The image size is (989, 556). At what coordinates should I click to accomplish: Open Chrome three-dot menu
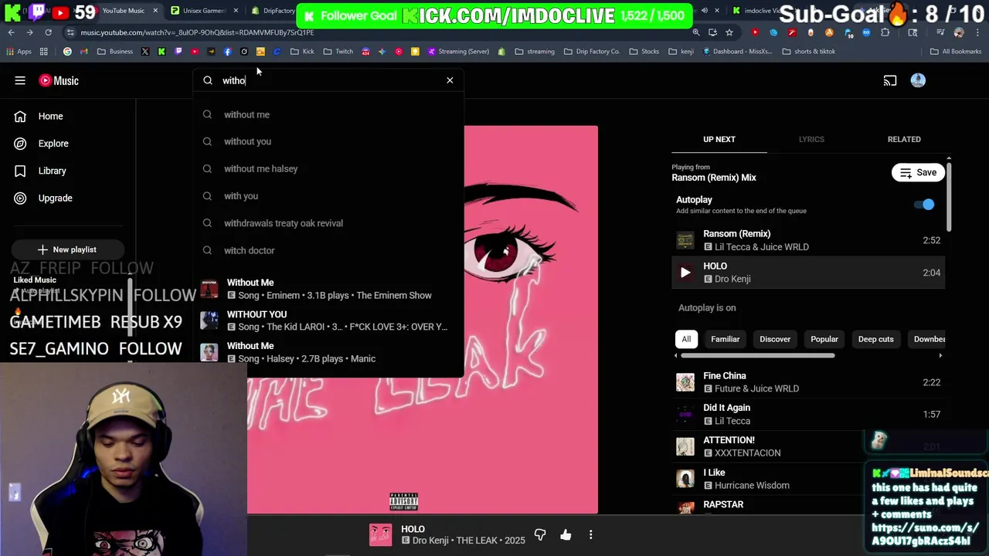(977, 32)
